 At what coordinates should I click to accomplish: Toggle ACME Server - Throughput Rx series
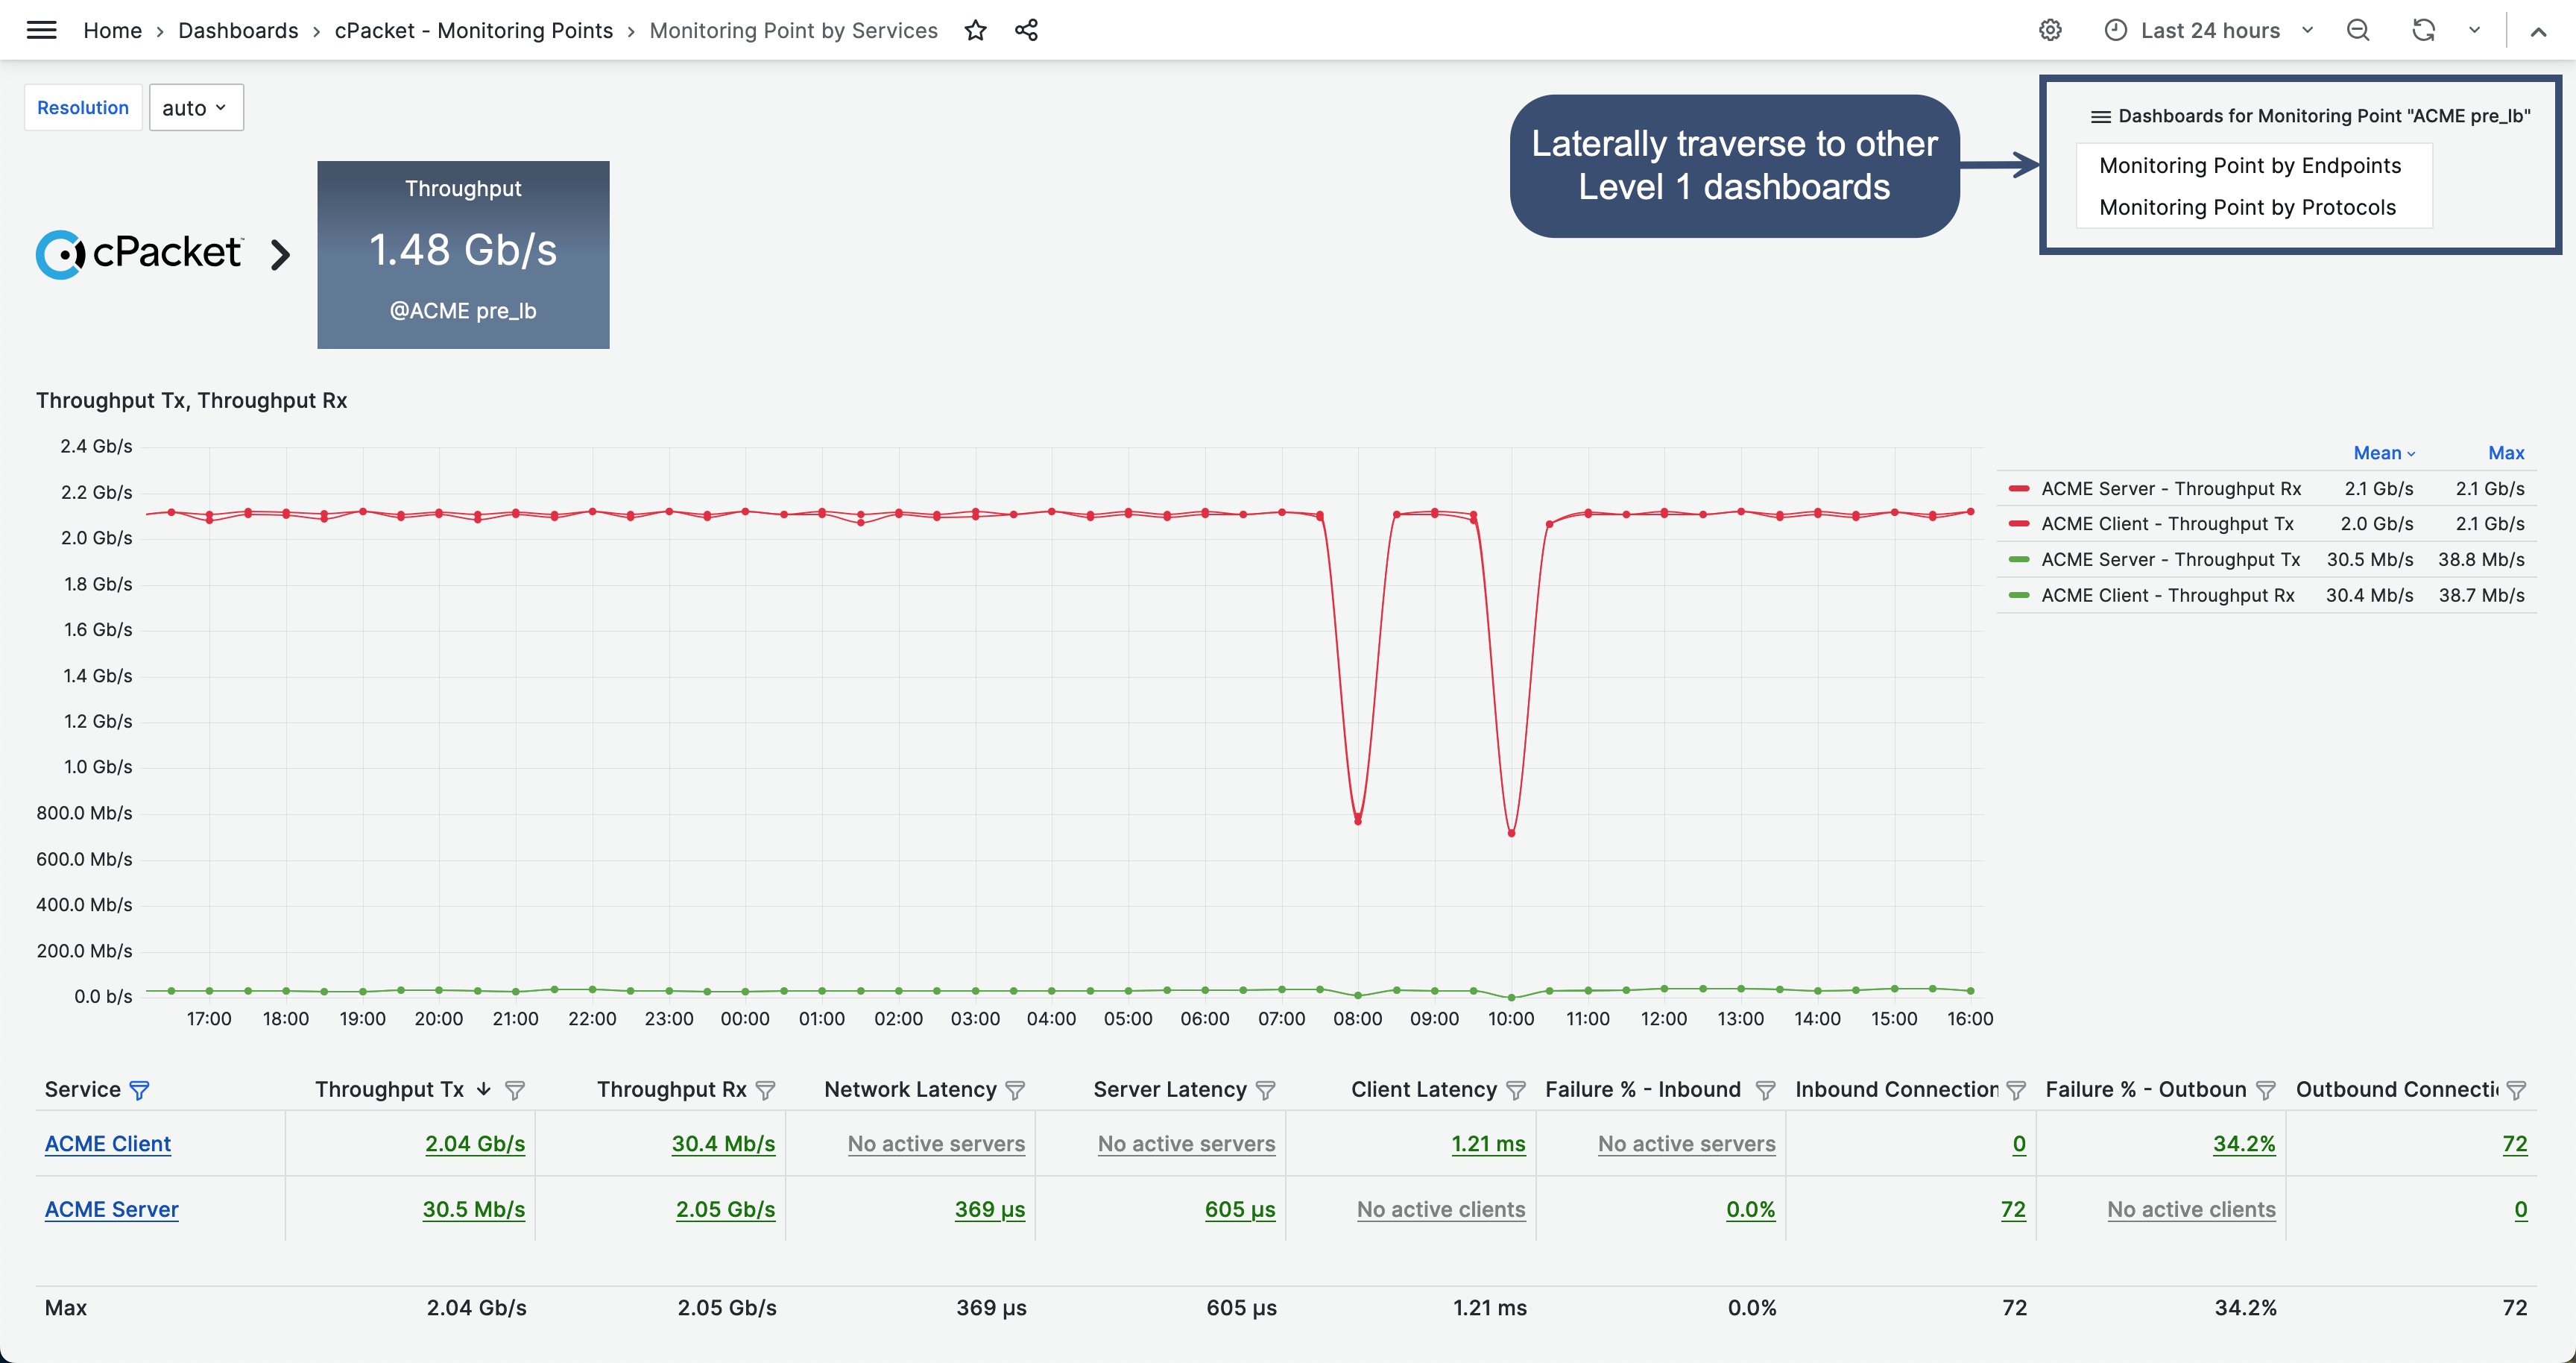[x=2171, y=488]
